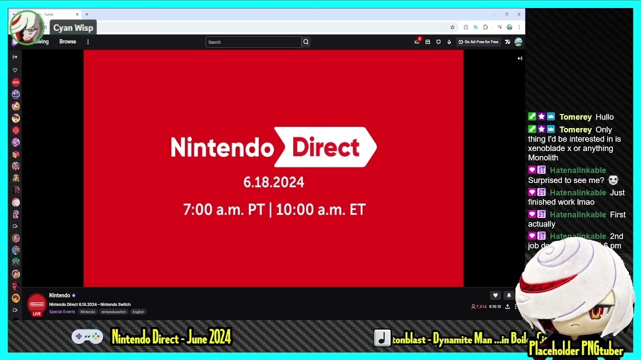Click the Nintendo tag

[88, 312]
